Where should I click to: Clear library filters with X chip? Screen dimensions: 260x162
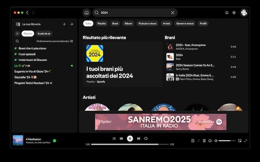(x=17, y=34)
